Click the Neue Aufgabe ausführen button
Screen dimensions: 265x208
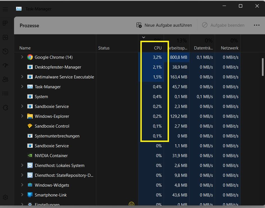click(164, 25)
